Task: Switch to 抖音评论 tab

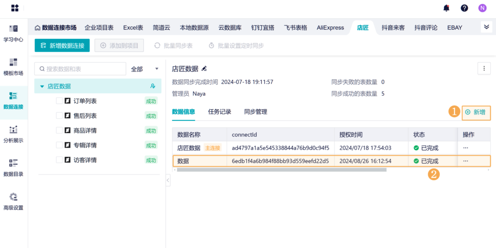Action: [x=426, y=28]
